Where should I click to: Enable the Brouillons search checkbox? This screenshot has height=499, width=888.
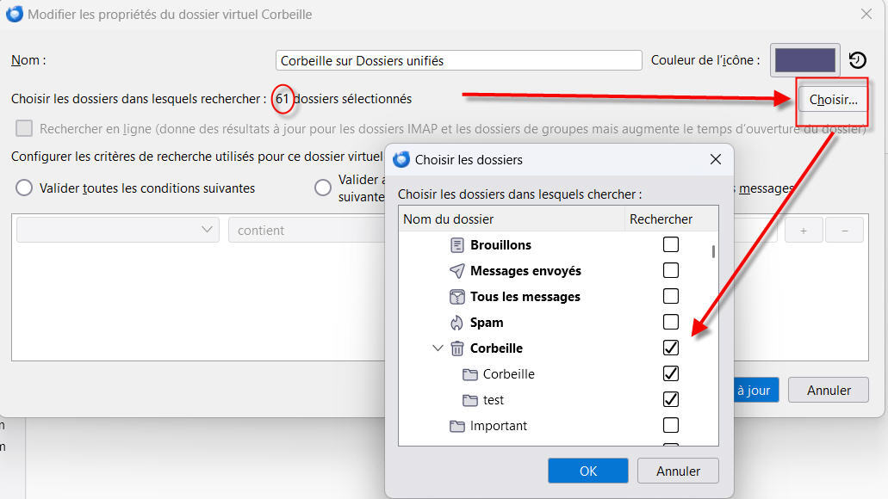tap(670, 245)
